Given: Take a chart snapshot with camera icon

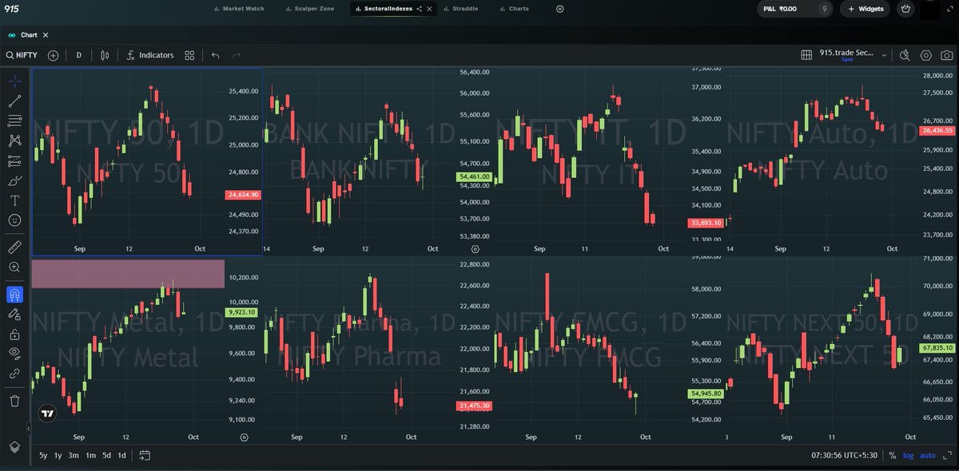Looking at the screenshot, I should [x=946, y=55].
